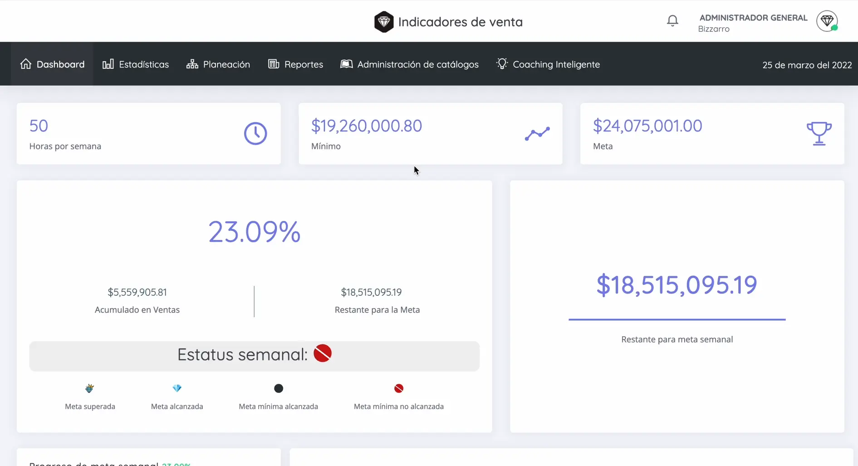Click the Meta alcanzada blue diamond icon
Screen dimensions: 858x466
[x=177, y=388]
